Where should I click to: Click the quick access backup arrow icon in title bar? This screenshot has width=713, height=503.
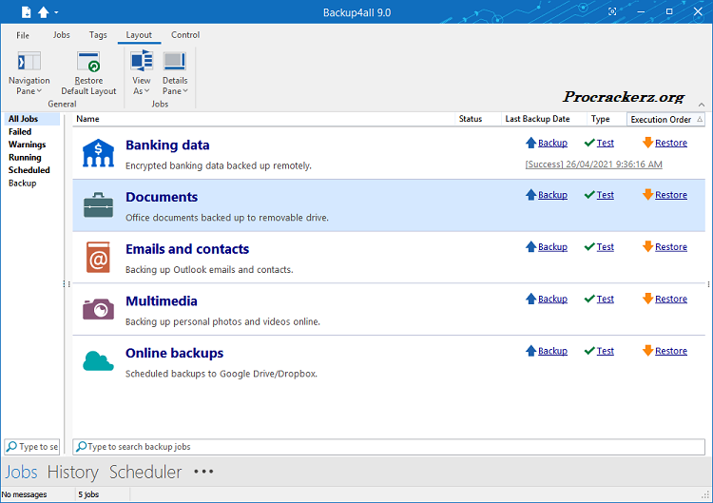pos(43,11)
